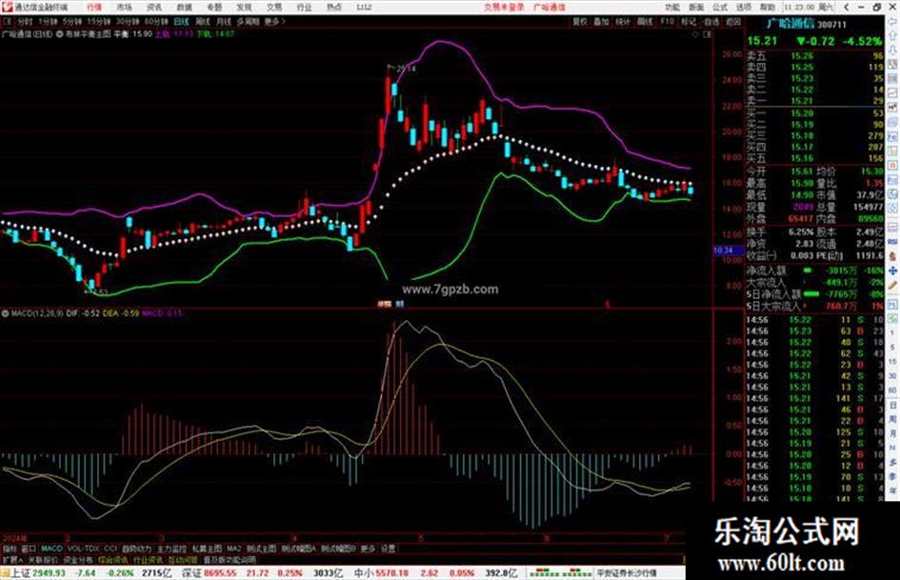Select the 主力监控 indicator tab
Screen dimensions: 900x580
(x=171, y=549)
